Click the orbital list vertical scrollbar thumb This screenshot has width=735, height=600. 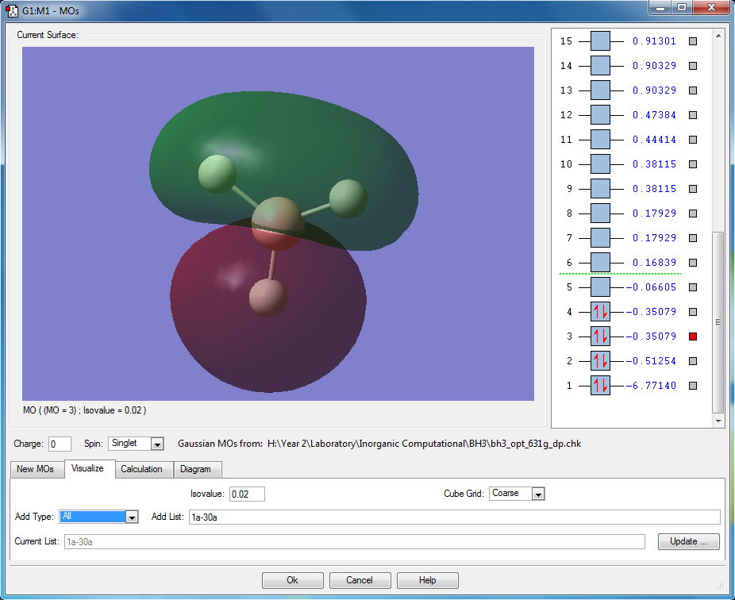click(718, 321)
